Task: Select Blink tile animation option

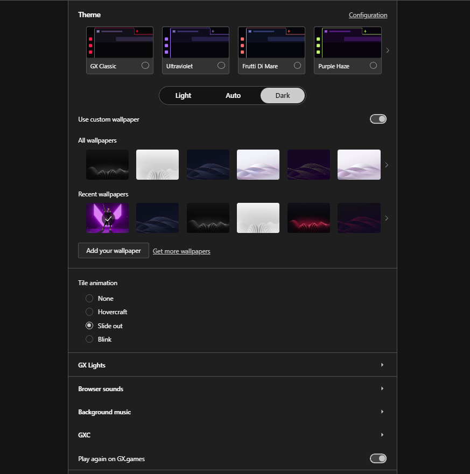Action: [89, 339]
